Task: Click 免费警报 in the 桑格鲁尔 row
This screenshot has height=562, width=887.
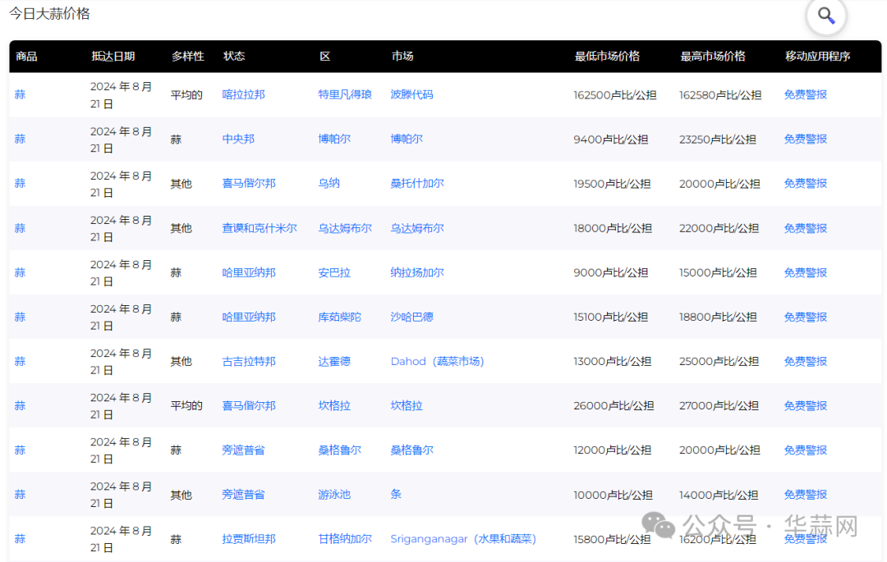Action: point(806,450)
